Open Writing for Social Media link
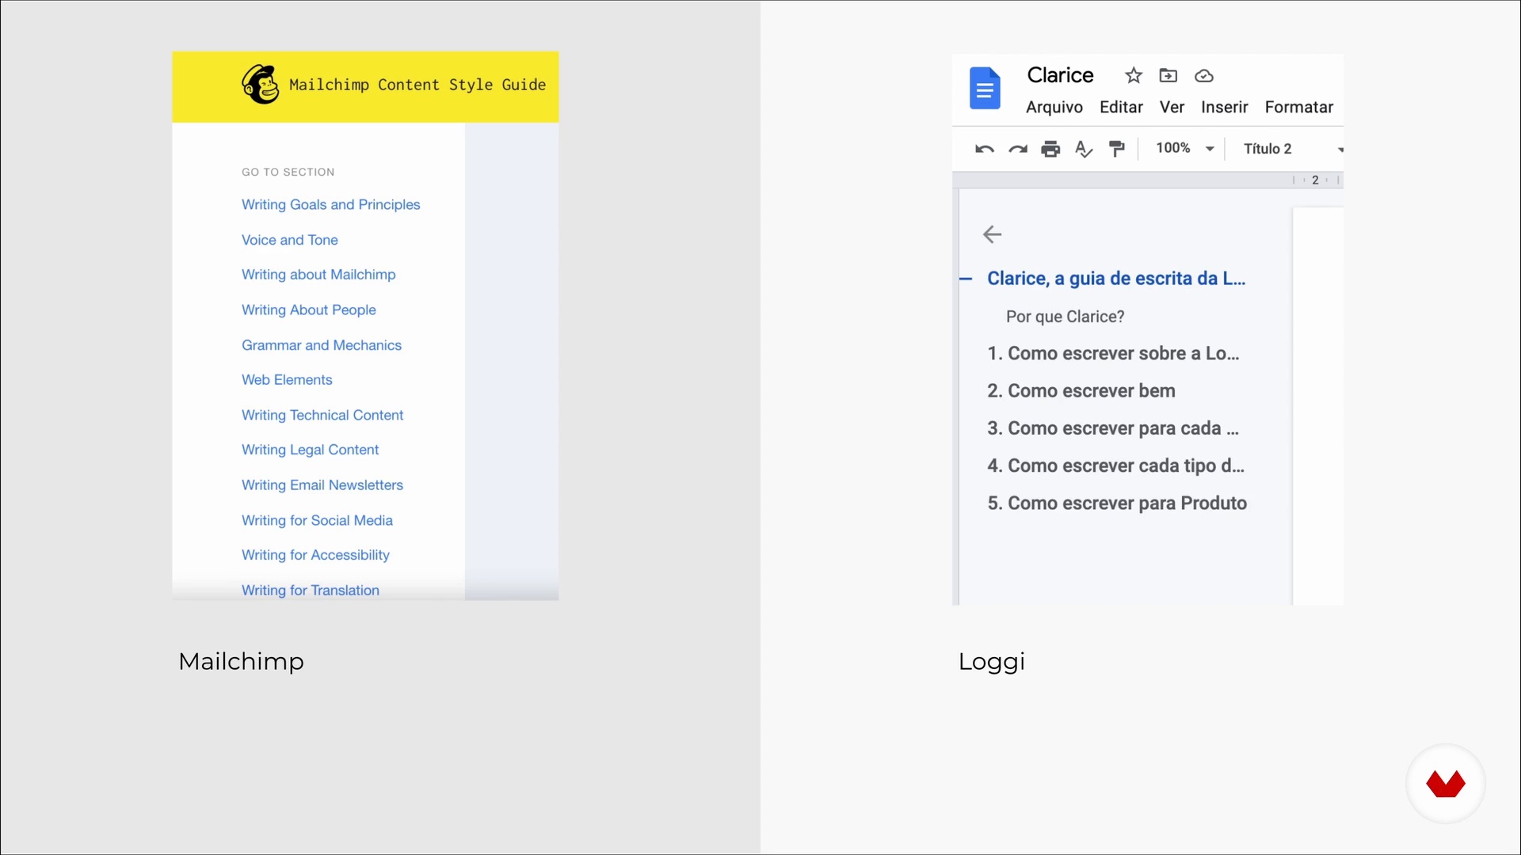Viewport: 1521px width, 855px height. 317,520
